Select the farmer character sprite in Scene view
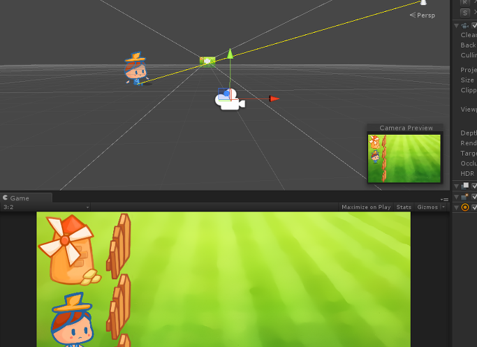Image resolution: width=477 pixels, height=347 pixels. [x=136, y=68]
